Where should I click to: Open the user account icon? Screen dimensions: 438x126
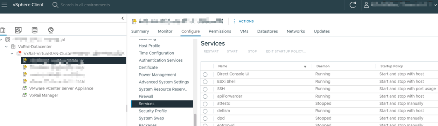pos(366,5)
